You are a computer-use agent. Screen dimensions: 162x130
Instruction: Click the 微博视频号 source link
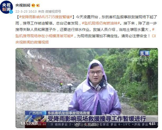point(53,11)
